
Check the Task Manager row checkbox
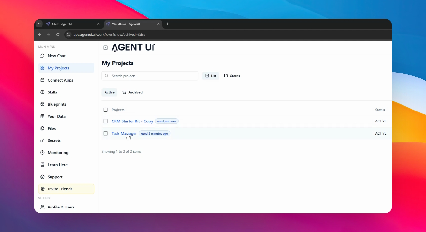point(106,133)
